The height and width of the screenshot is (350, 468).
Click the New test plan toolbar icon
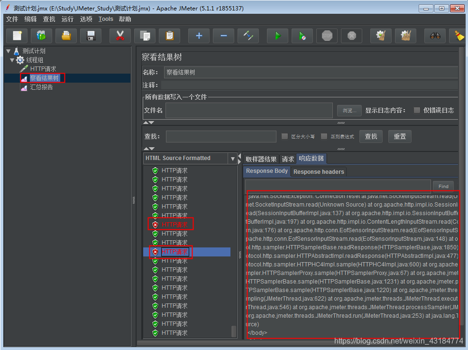click(x=17, y=36)
